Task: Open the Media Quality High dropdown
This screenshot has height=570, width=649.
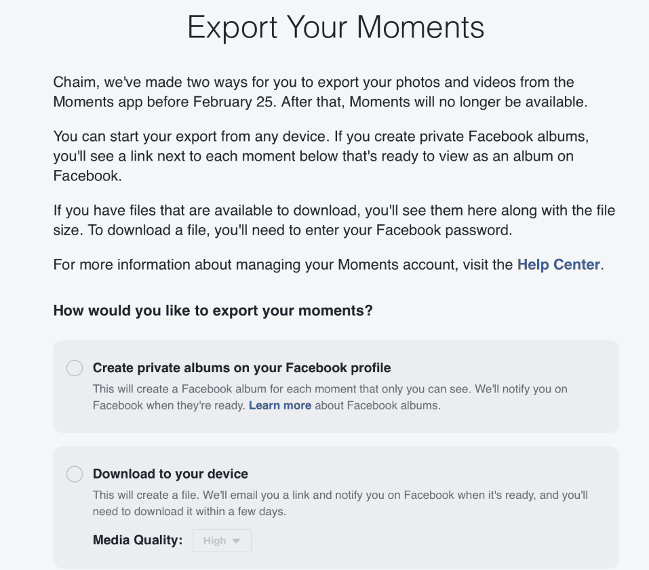Action: coord(222,541)
